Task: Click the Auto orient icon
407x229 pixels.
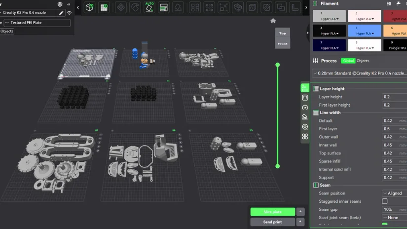Action: point(149,7)
